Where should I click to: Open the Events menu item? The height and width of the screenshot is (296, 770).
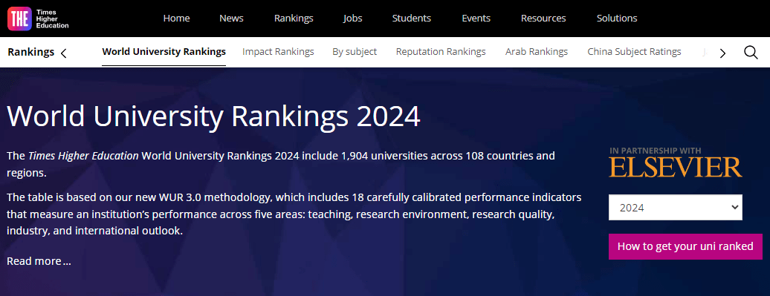476,18
